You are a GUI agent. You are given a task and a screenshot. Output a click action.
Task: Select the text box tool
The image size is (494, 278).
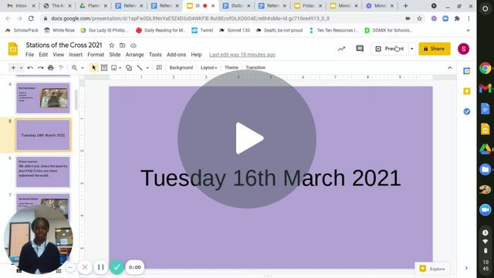coord(104,67)
